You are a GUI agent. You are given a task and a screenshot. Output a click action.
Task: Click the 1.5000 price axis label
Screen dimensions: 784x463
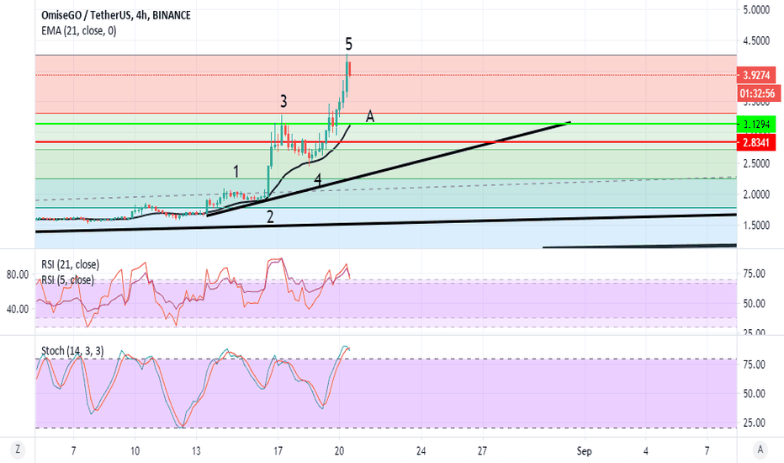pos(756,226)
